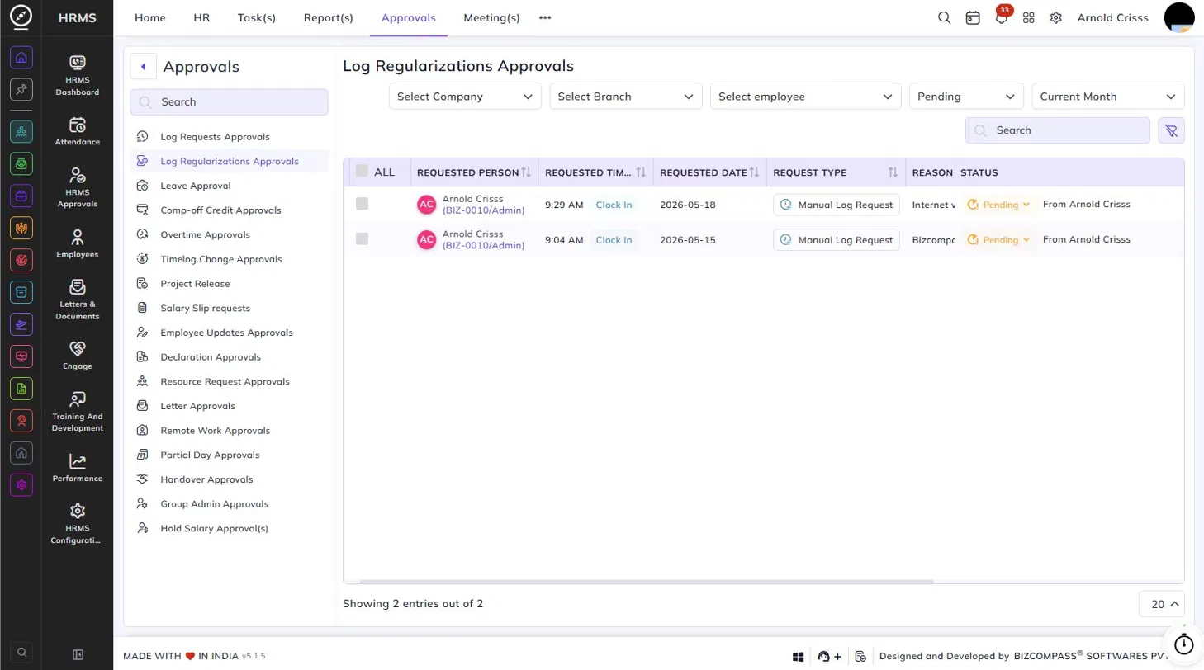Open Remote Work Approvals
The height and width of the screenshot is (670, 1204).
[x=215, y=431]
